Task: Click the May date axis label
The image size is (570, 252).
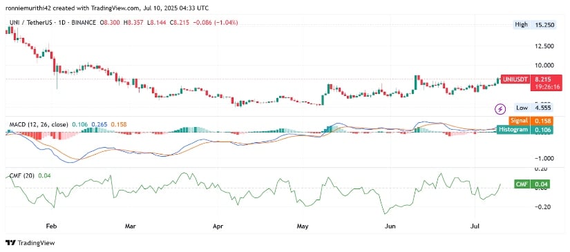Action: pyautogui.click(x=303, y=226)
